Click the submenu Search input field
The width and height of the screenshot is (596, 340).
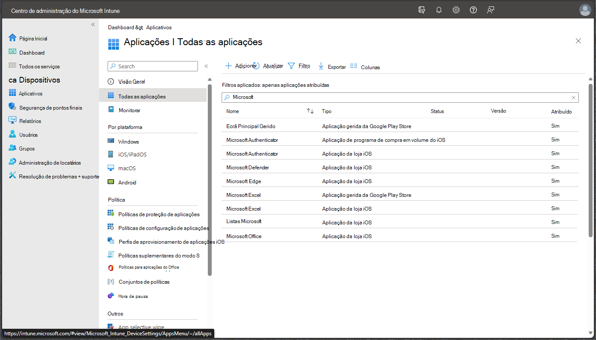coord(153,66)
